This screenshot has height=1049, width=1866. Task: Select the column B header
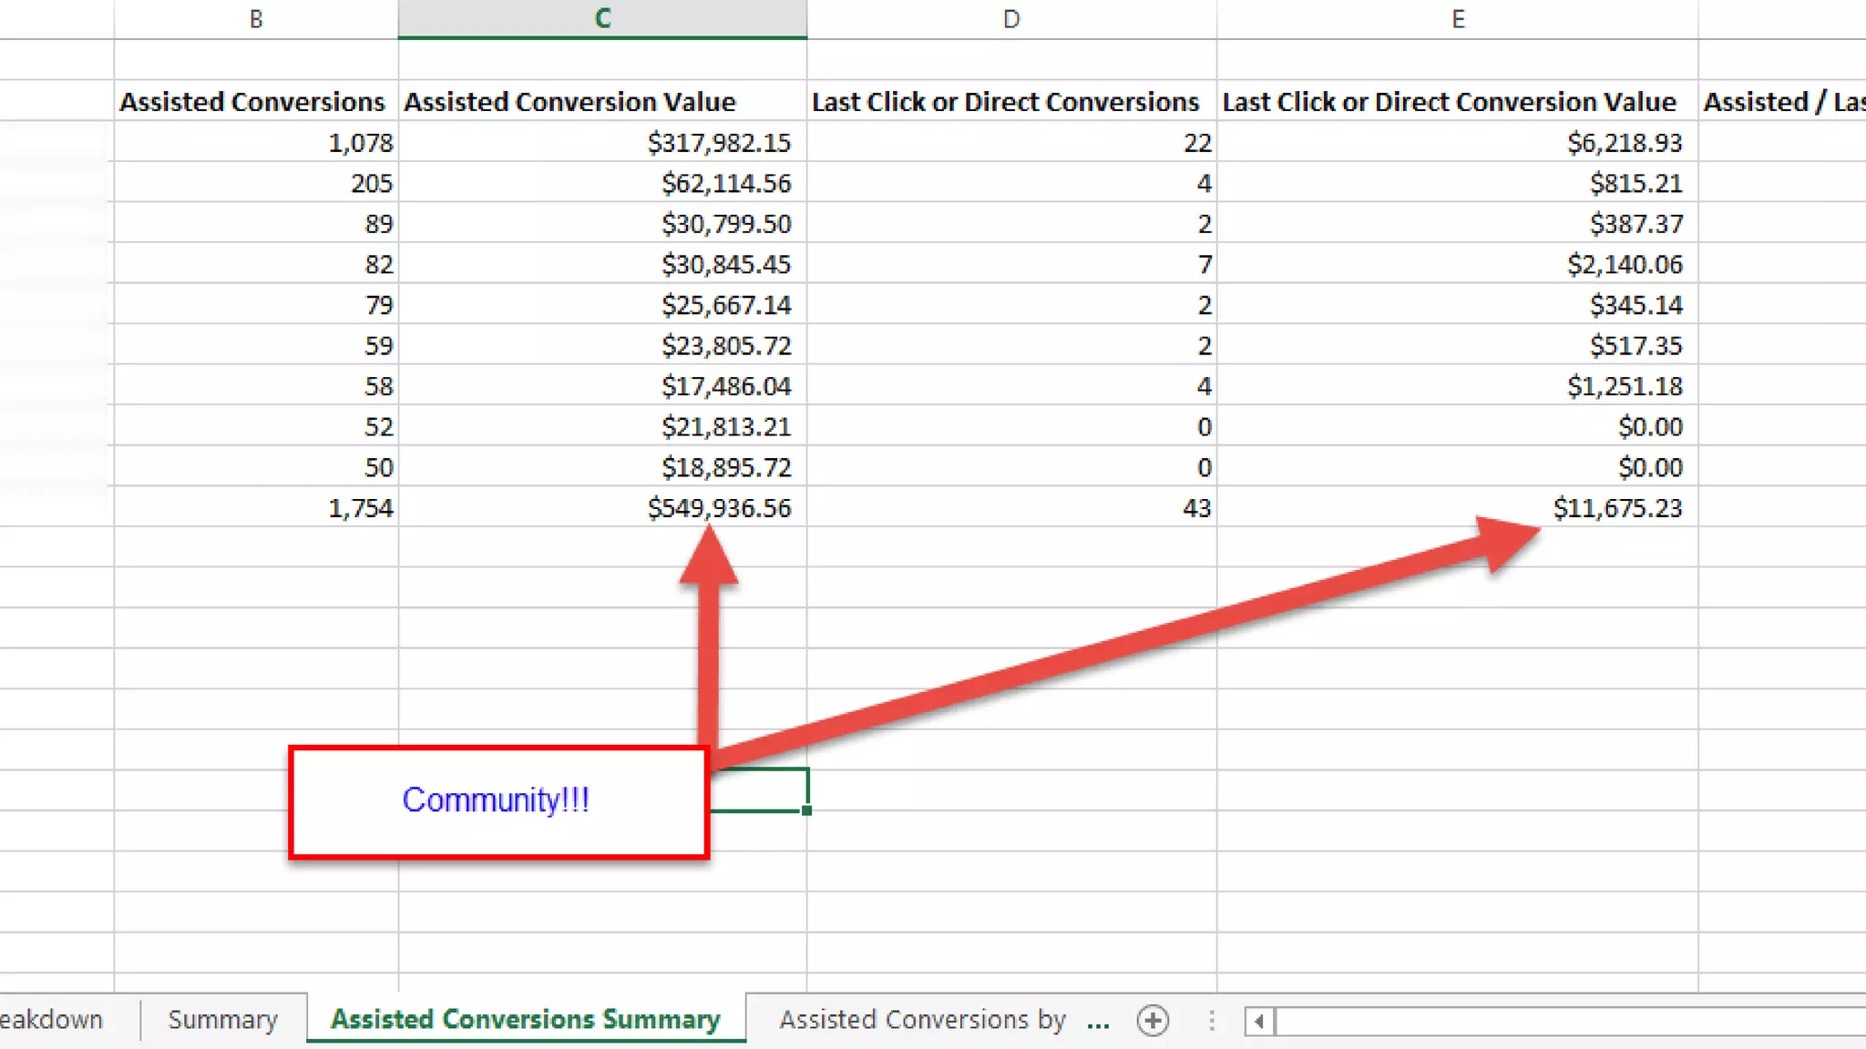256,19
